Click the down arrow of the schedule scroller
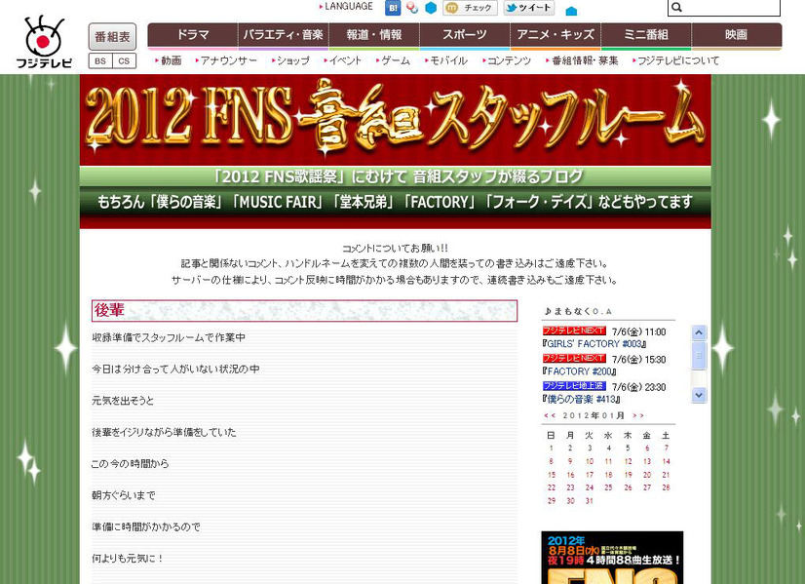This screenshot has width=805, height=584. point(698,395)
